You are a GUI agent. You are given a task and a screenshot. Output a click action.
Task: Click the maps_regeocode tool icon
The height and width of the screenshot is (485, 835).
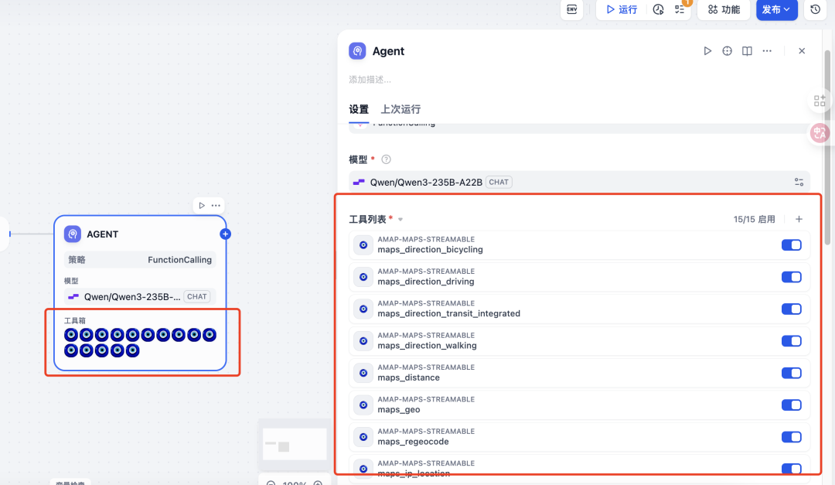(x=363, y=437)
